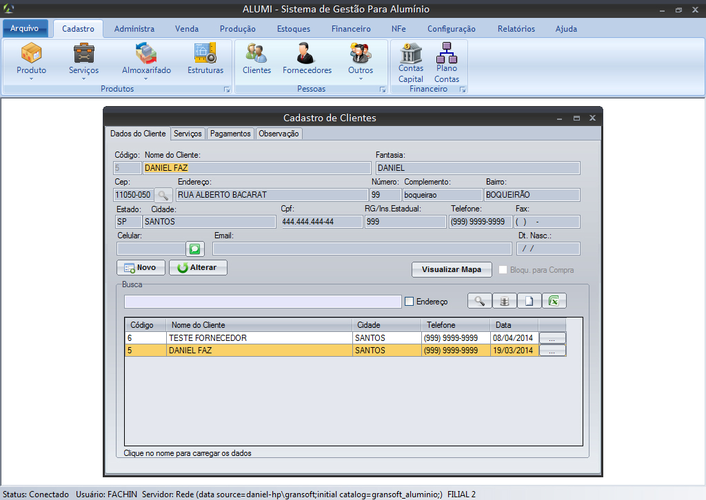Toggle the Bloqu. para Compra checkbox
This screenshot has width=706, height=500.
tap(503, 270)
